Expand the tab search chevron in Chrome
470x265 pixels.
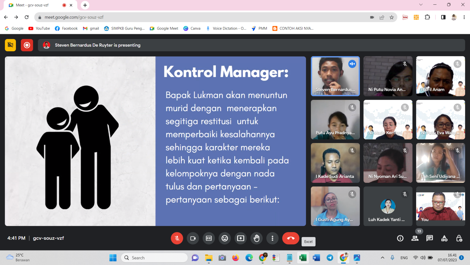421,5
